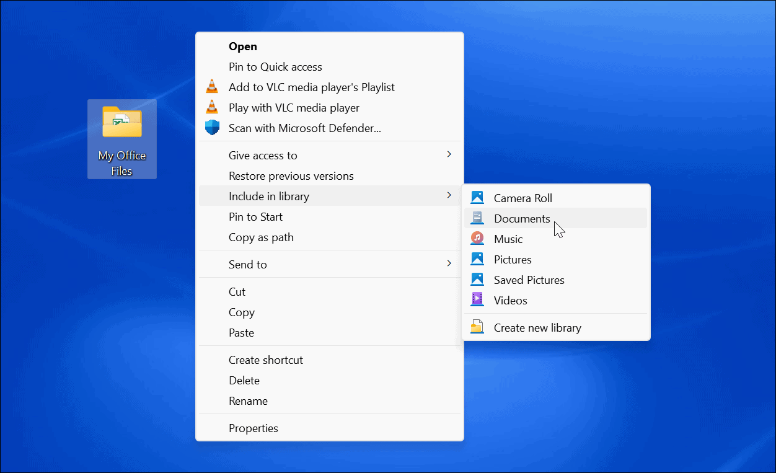Click the Pictures library icon
Screen dimensions: 776x473
click(477, 259)
